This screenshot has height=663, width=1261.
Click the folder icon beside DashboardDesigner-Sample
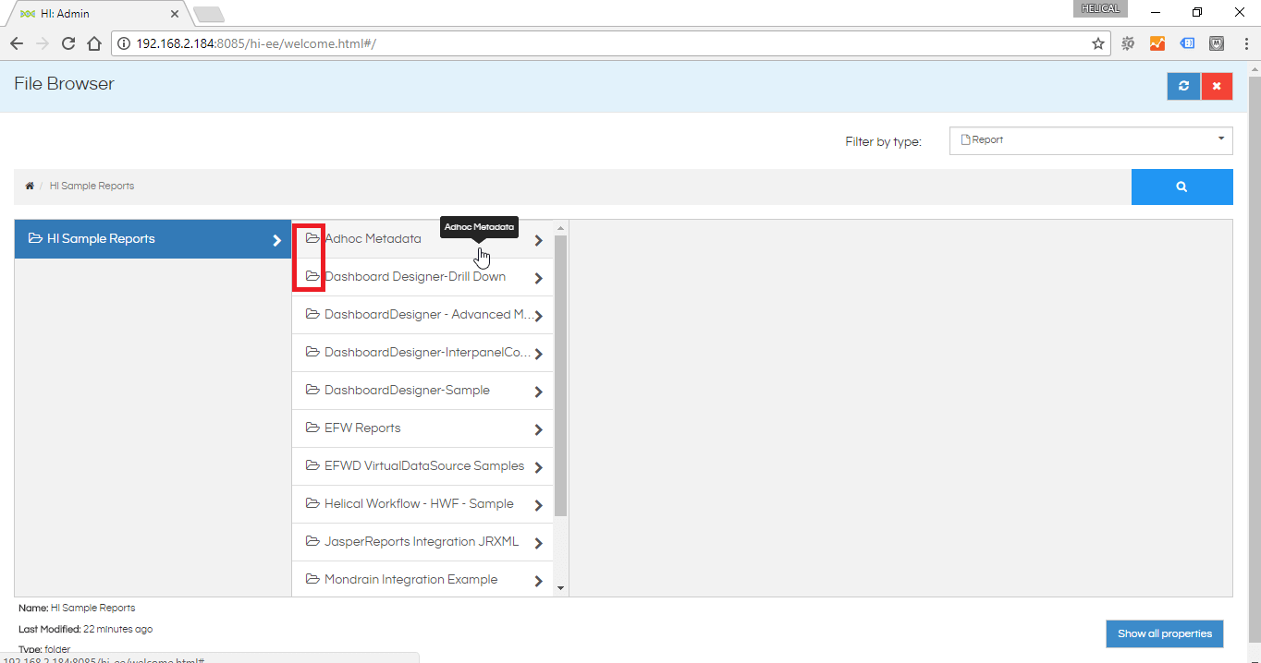[312, 390]
